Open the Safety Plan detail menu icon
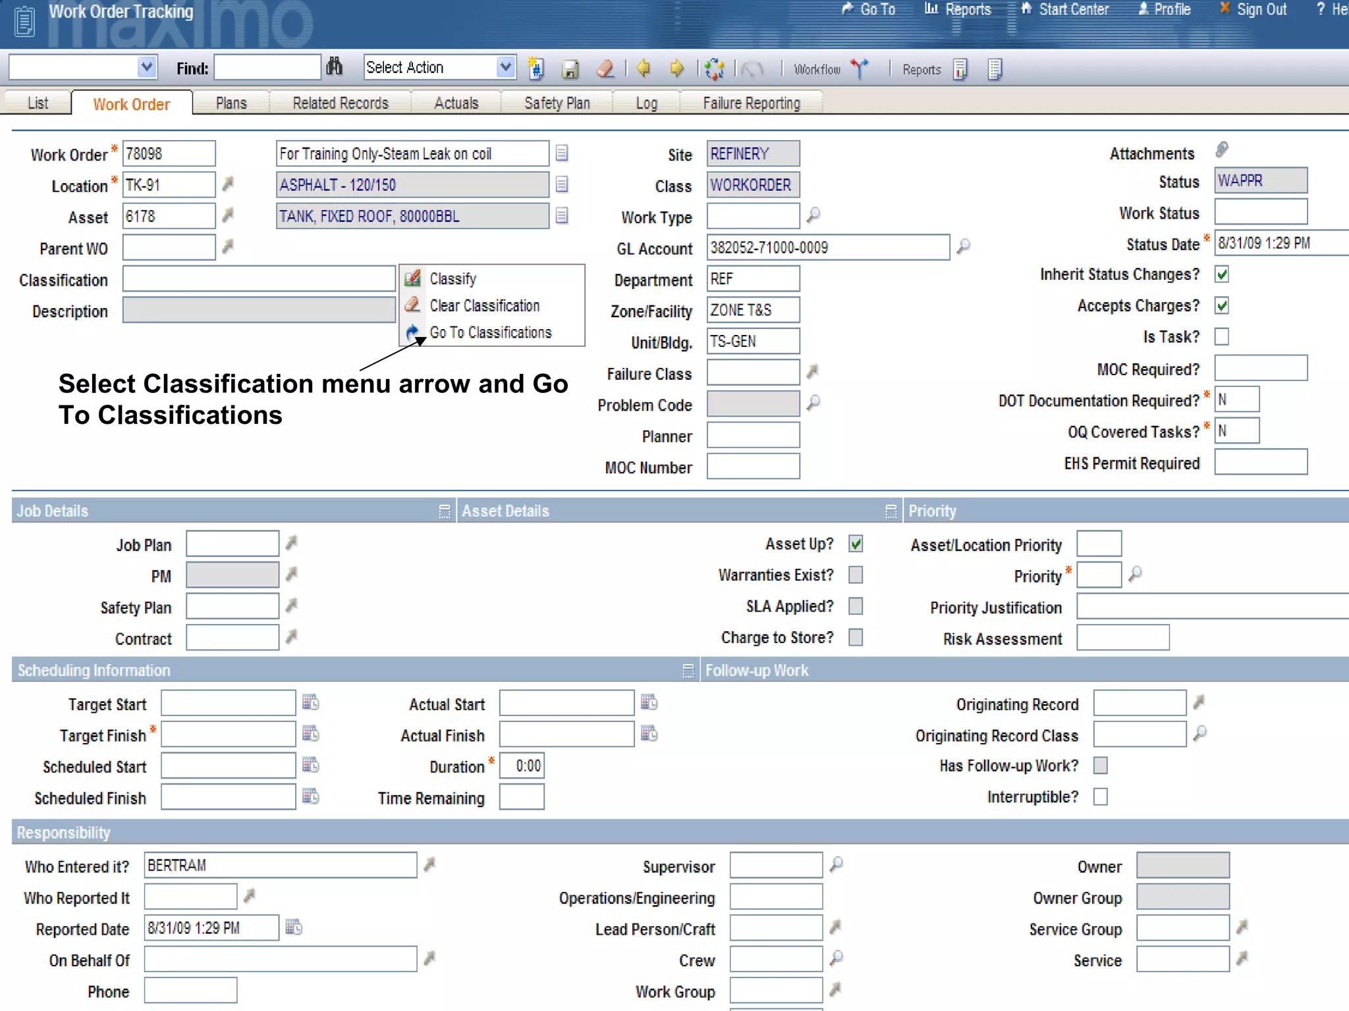This screenshot has width=1349, height=1011. point(292,606)
